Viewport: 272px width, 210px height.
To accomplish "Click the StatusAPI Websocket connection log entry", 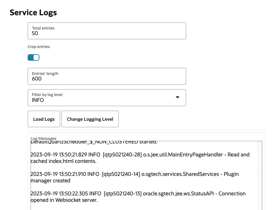I will coord(138,197).
